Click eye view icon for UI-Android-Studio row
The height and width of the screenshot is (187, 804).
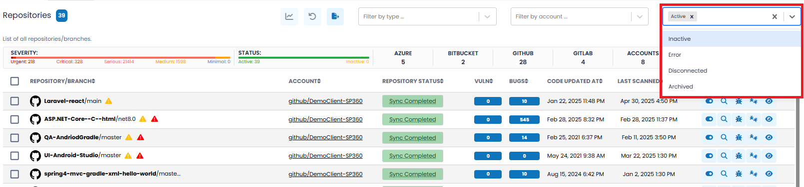pos(769,156)
